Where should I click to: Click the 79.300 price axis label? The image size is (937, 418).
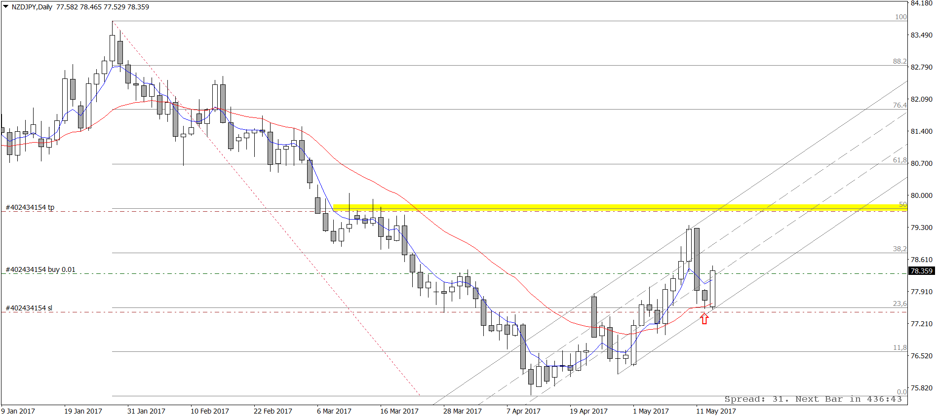[922, 228]
